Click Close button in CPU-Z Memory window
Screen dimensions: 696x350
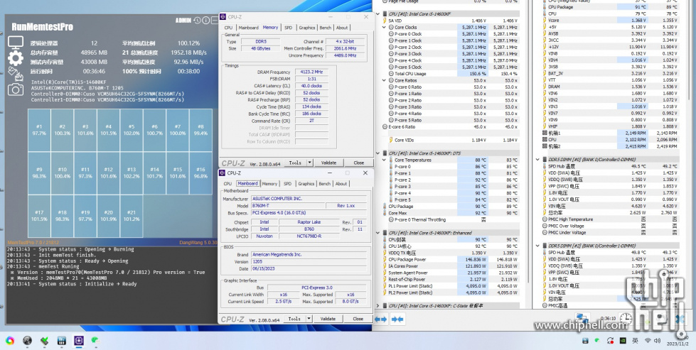pos(358,163)
